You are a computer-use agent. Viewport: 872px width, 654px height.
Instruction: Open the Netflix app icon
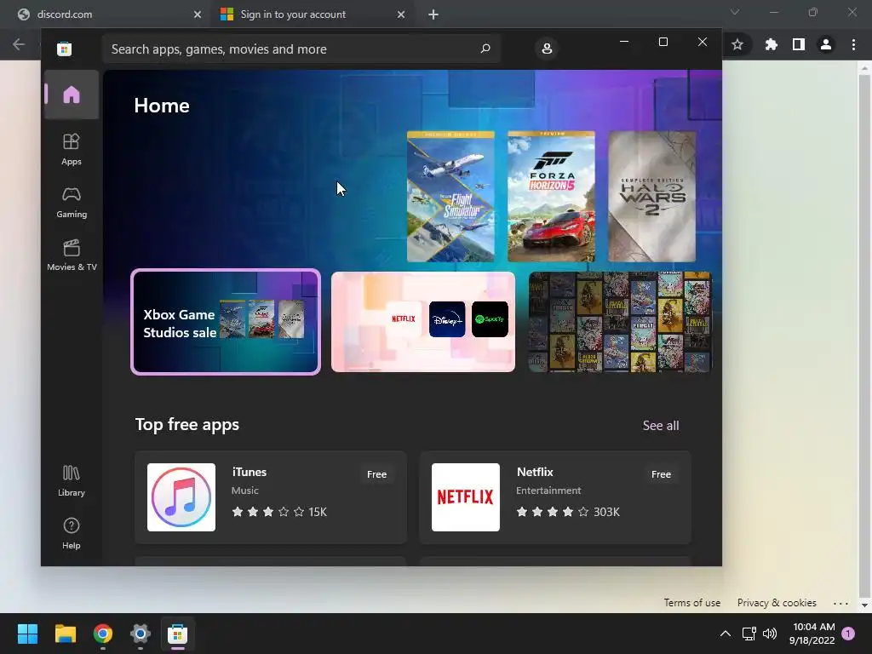pyautogui.click(x=466, y=497)
